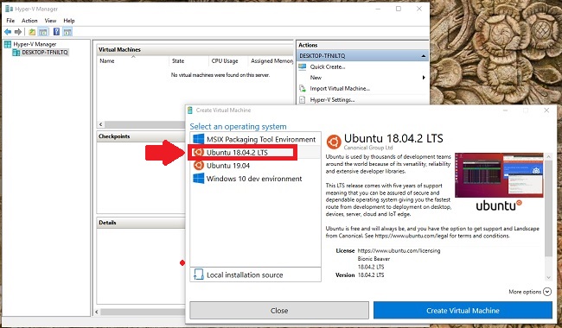Select MSIX Packaging Tool Environment

click(255, 139)
